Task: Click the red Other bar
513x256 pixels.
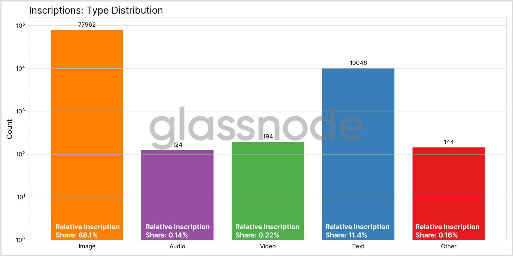Action: point(449,194)
